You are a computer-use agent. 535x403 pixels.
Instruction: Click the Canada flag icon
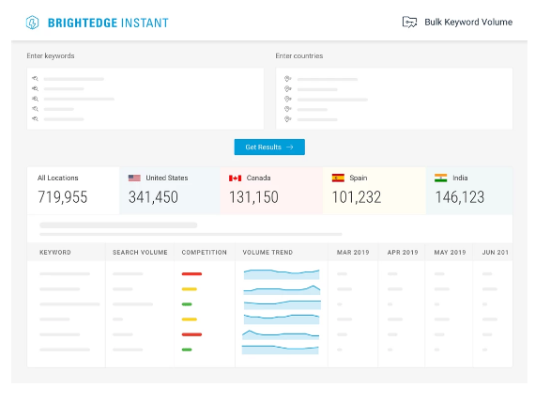[235, 178]
